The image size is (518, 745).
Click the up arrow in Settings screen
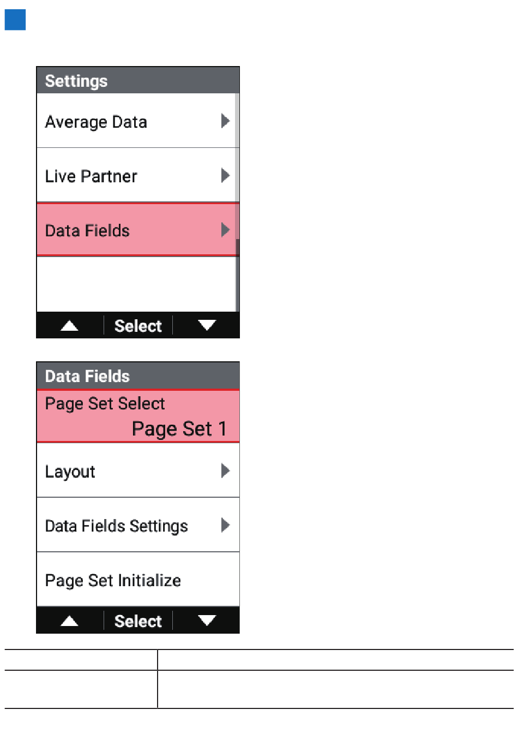69,326
